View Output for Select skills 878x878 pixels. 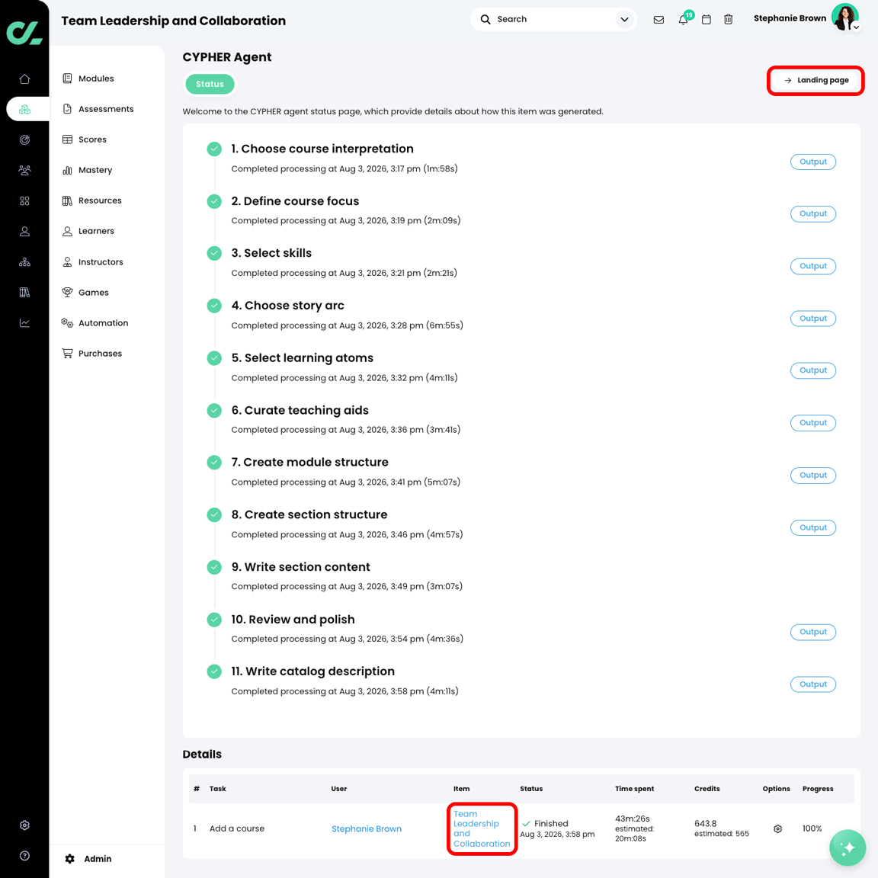(813, 266)
